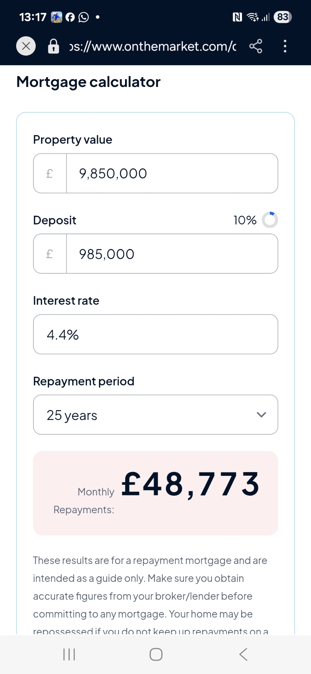Image resolution: width=311 pixels, height=674 pixels.
Task: Click the Deposit amount field
Action: 172,254
